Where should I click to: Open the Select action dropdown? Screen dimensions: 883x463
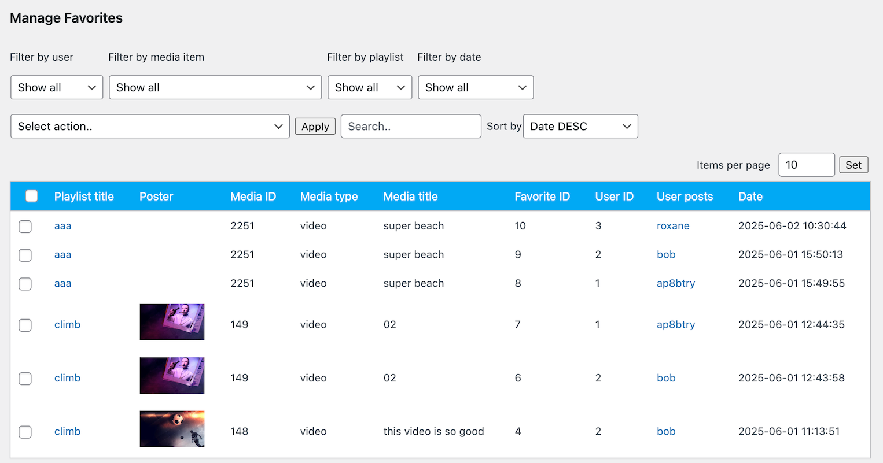(x=150, y=126)
